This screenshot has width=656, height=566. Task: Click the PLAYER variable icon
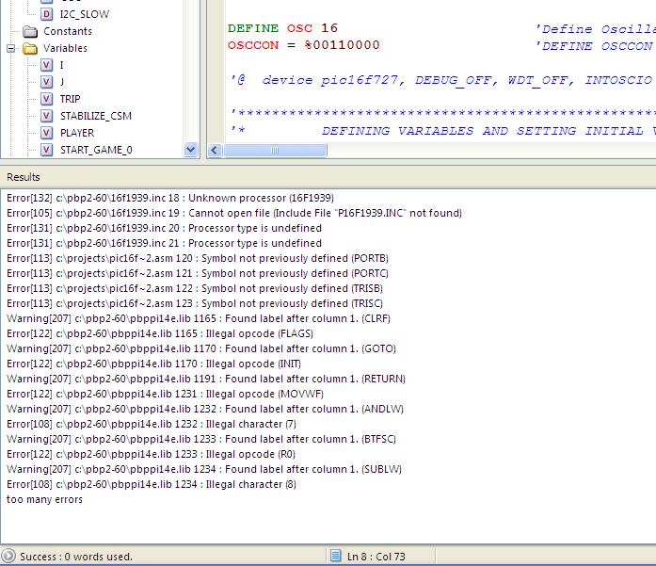pyautogui.click(x=47, y=133)
